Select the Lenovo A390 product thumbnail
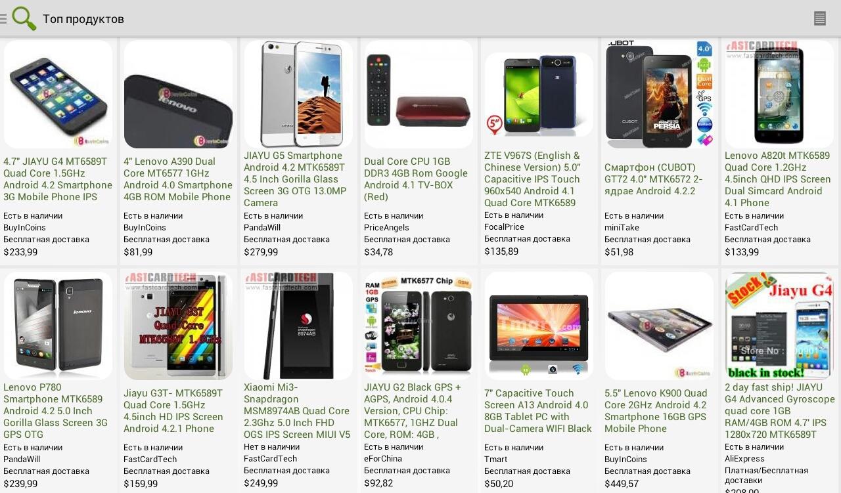This screenshot has height=493, width=841. pyautogui.click(x=178, y=95)
